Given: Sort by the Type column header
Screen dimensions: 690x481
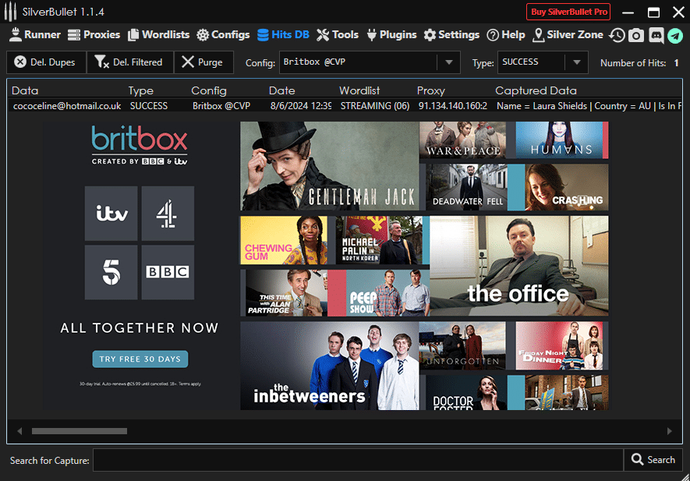Looking at the screenshot, I should coord(141,90).
